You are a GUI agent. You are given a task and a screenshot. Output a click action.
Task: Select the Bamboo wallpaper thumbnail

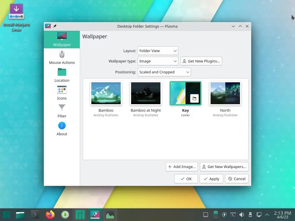tap(106, 93)
